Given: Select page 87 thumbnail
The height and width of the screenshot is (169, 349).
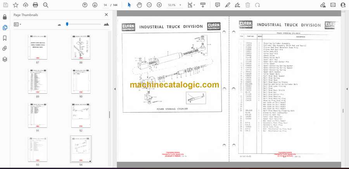Looking at the screenshot, I should [x=37, y=47].
